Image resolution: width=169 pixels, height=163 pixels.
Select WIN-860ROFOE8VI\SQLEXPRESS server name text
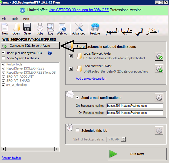pyautogui.click(x=29, y=40)
